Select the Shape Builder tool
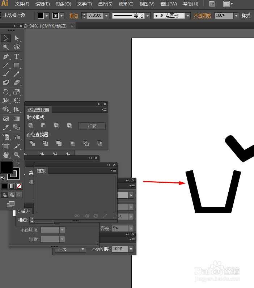Viewport: 254px width, 288px height. point(6,110)
